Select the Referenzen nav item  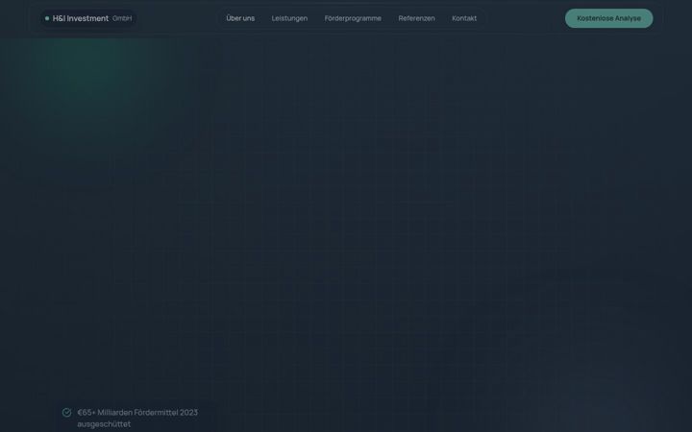tap(416, 18)
